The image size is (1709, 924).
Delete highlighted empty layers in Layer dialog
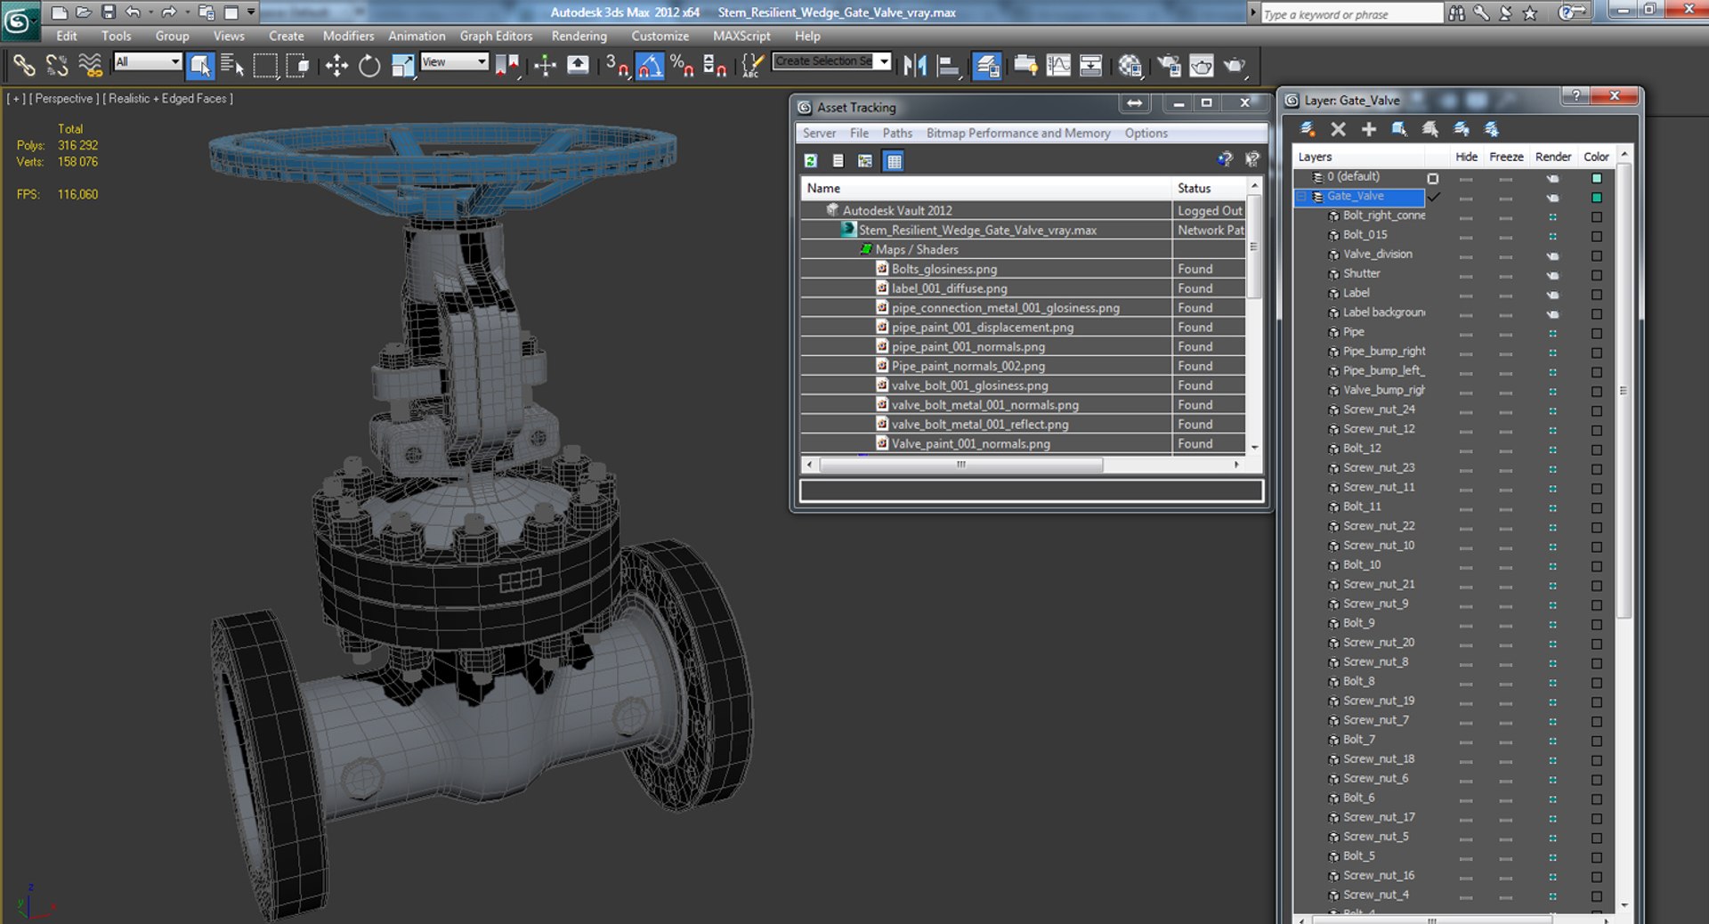[x=1338, y=129]
